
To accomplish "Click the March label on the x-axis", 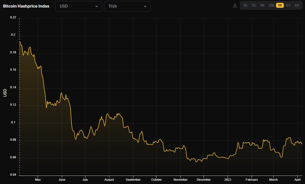I will 273,179.
